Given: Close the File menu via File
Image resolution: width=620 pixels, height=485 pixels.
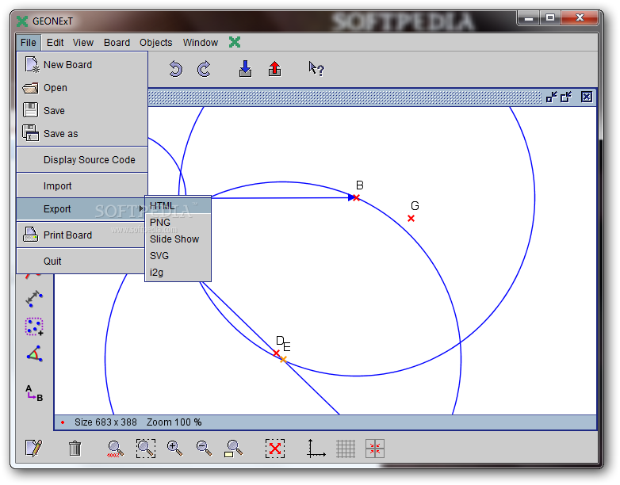Looking at the screenshot, I should point(29,42).
